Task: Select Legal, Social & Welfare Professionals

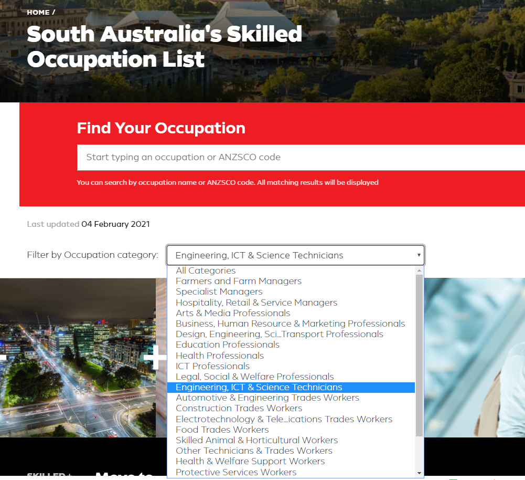Action: (x=255, y=377)
